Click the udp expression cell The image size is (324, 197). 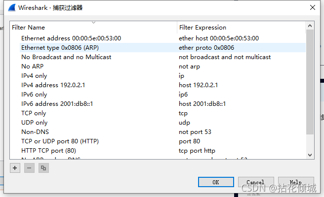(x=184, y=123)
